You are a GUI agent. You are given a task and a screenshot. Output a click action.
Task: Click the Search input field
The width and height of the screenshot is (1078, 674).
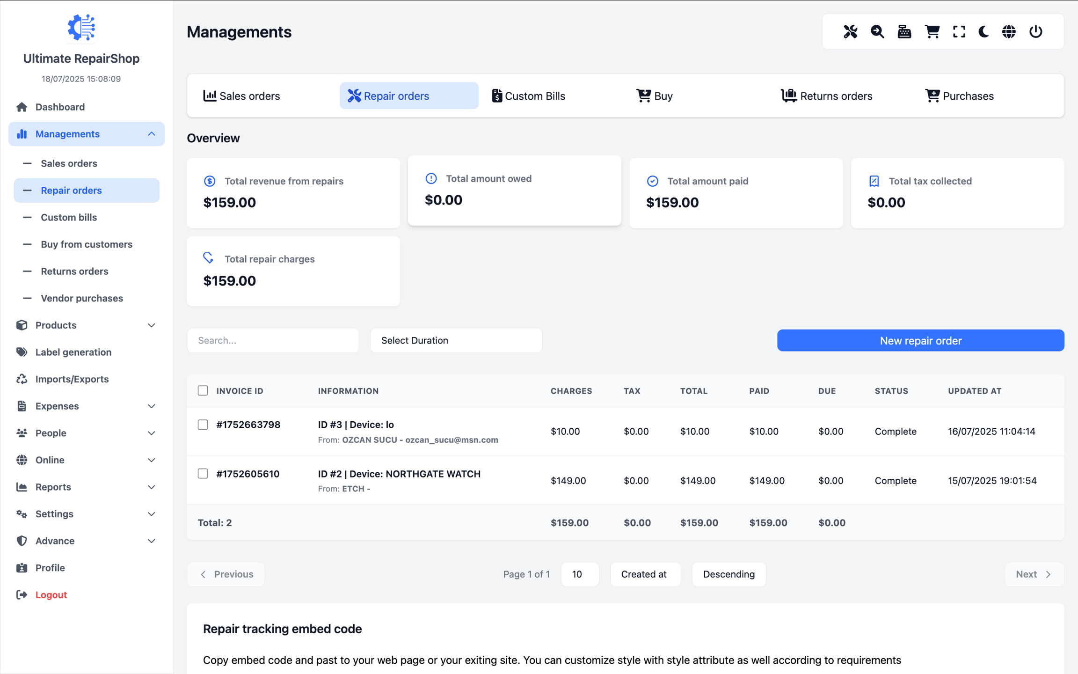273,340
